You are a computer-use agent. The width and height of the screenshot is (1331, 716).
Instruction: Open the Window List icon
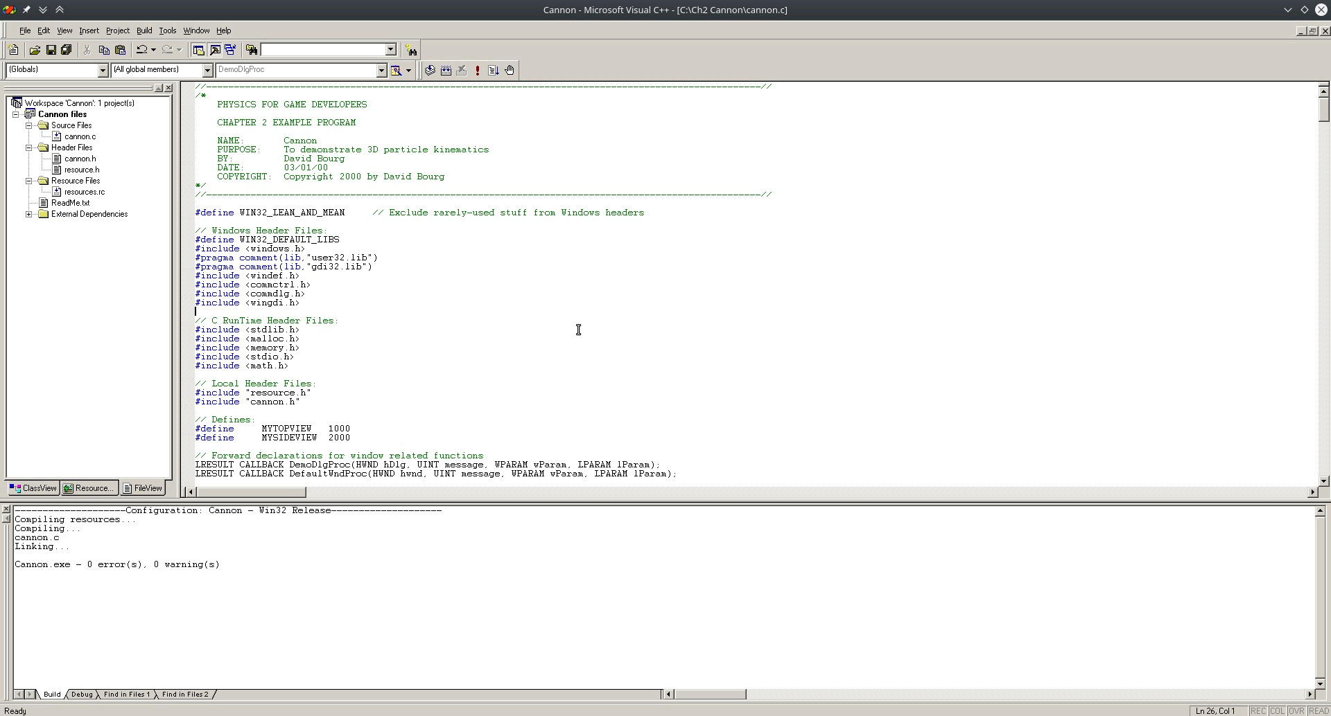tap(230, 50)
